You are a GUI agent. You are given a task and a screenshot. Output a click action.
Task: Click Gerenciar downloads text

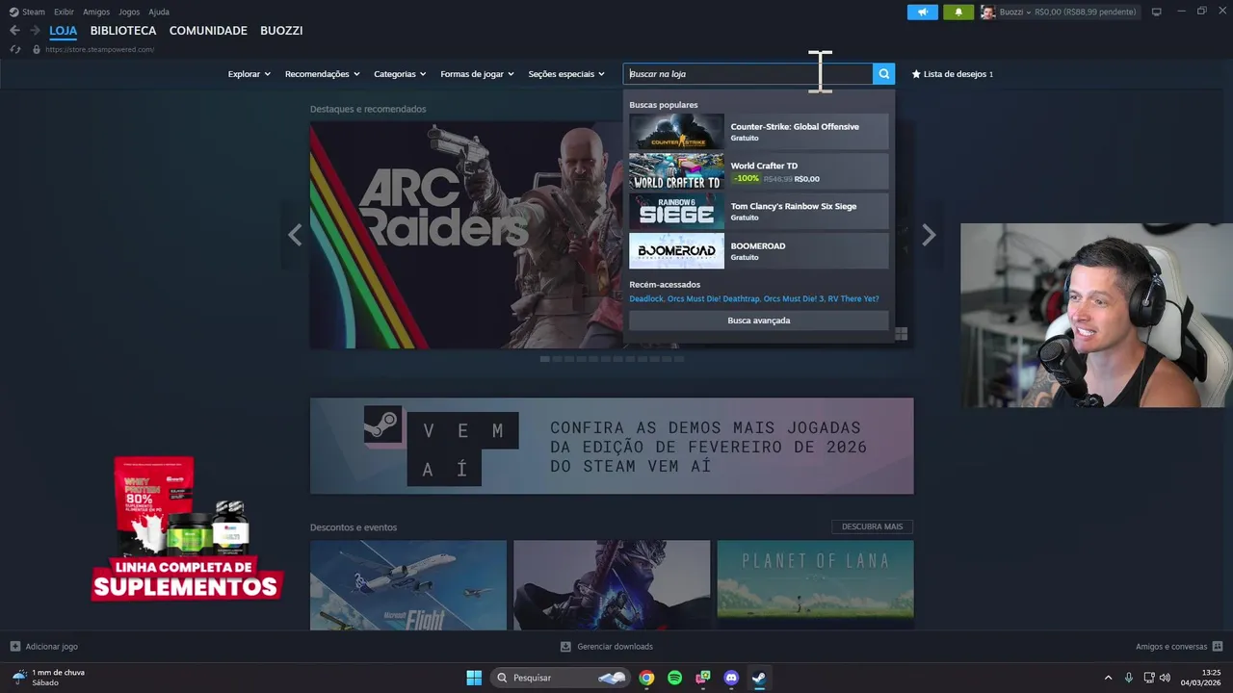tap(615, 647)
